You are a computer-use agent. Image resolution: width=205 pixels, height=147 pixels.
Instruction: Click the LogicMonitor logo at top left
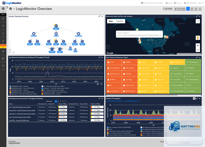(x=12, y=3)
